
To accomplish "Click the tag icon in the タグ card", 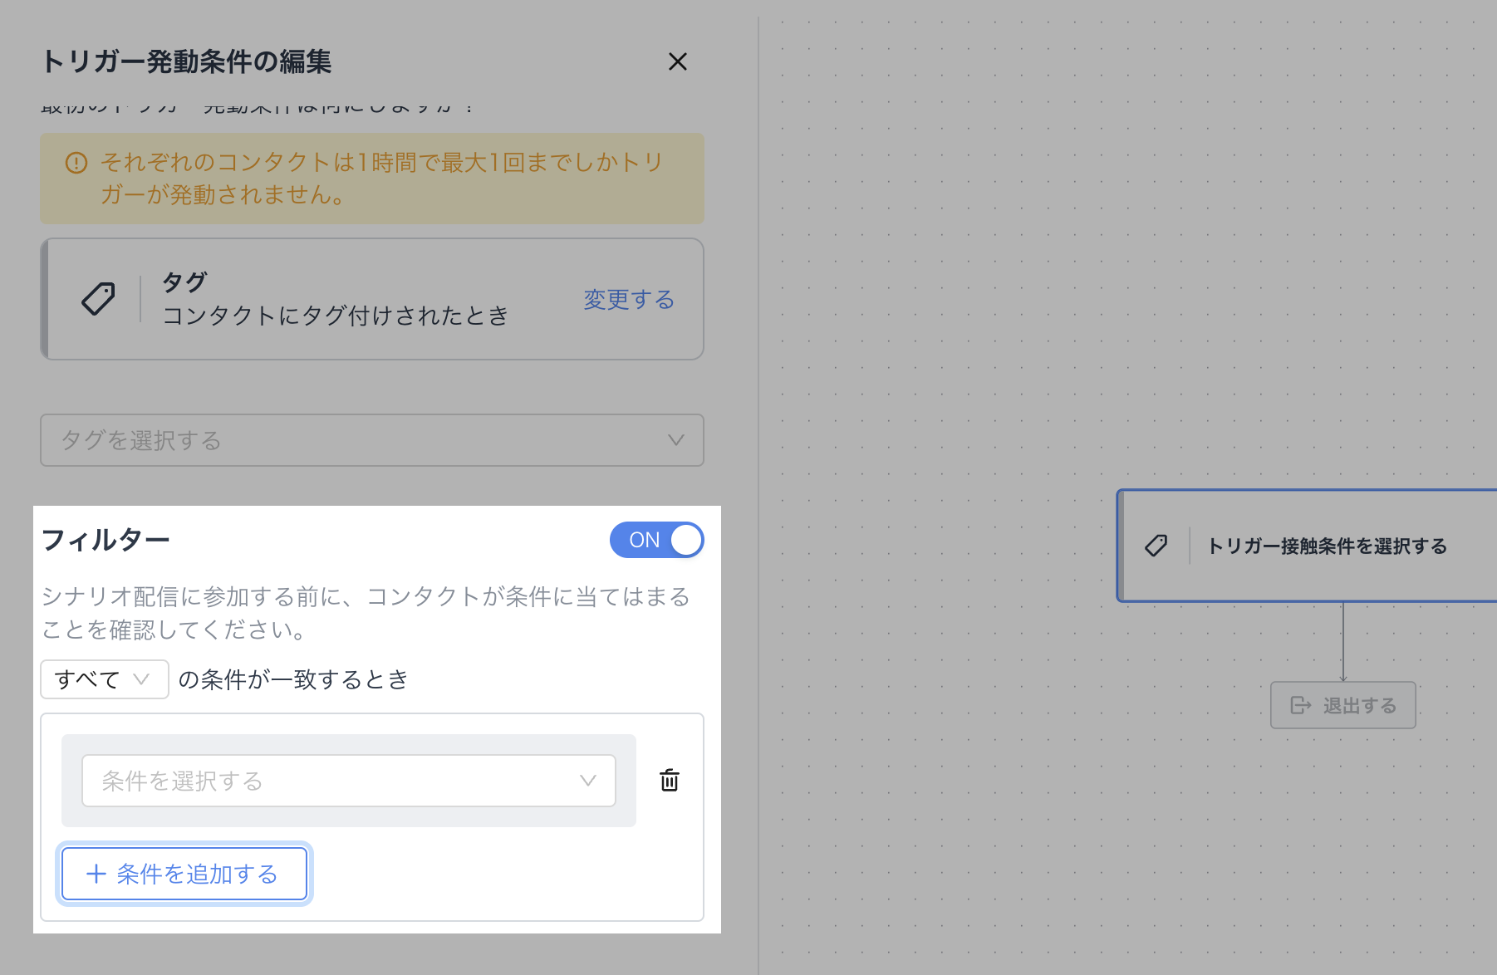I will [x=98, y=299].
